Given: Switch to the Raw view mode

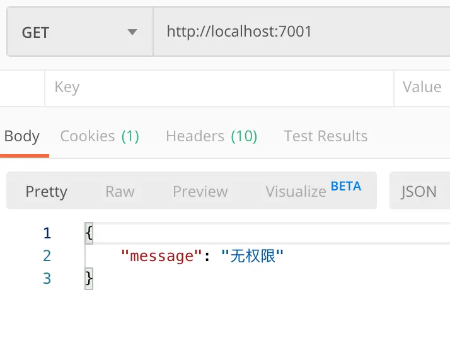Looking at the screenshot, I should click(x=120, y=192).
